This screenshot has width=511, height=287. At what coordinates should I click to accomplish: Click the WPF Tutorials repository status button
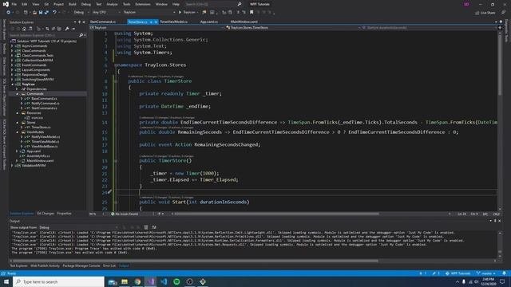tap(458, 273)
